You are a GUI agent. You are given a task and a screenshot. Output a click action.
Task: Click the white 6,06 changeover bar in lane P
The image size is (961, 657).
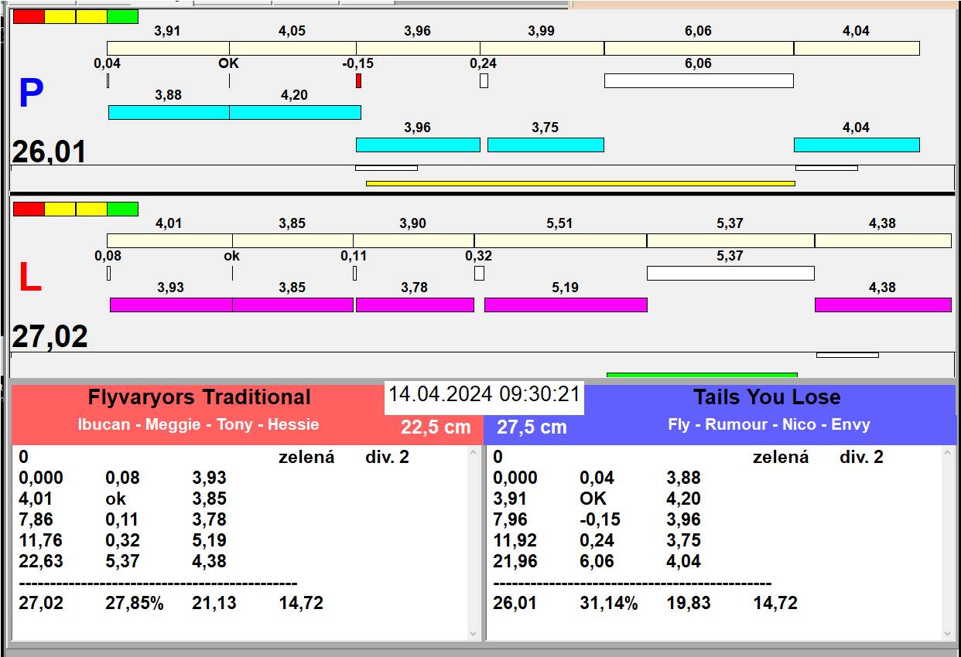[699, 80]
